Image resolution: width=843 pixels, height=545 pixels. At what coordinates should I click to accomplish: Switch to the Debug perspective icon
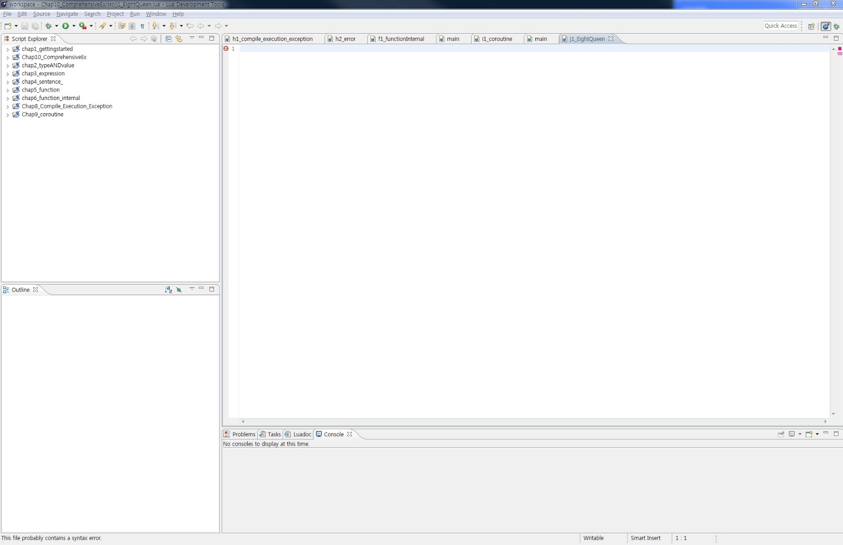pos(837,26)
